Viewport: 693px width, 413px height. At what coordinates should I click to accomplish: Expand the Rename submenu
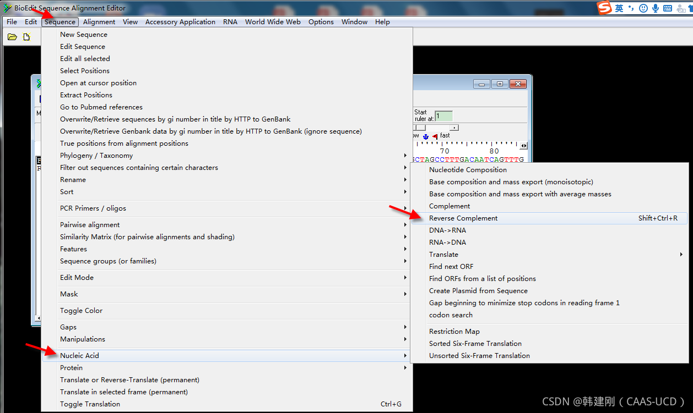click(x=226, y=180)
